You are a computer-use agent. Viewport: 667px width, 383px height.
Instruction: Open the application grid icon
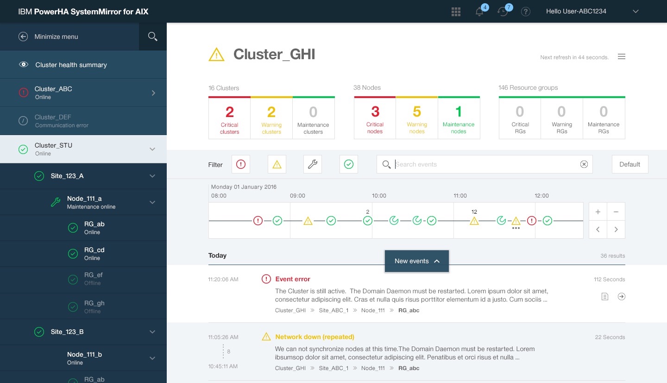456,12
